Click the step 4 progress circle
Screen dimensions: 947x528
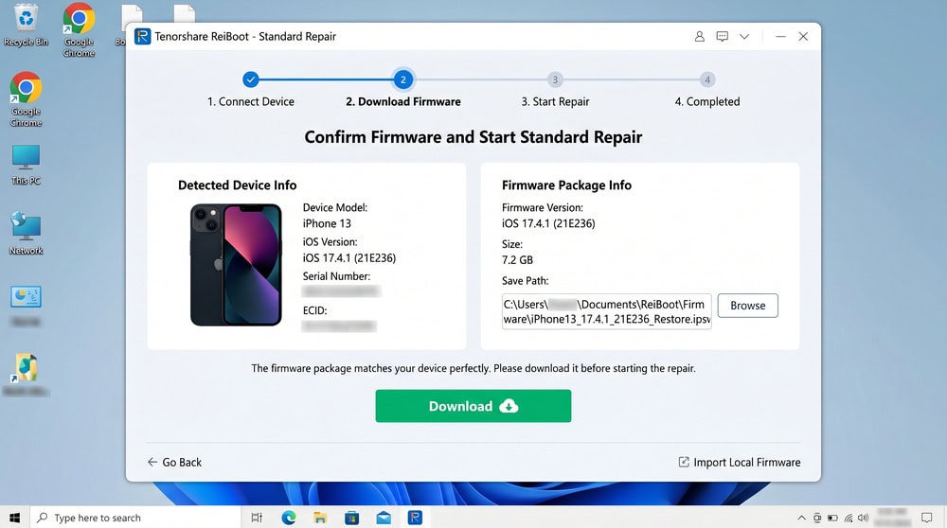coord(707,79)
